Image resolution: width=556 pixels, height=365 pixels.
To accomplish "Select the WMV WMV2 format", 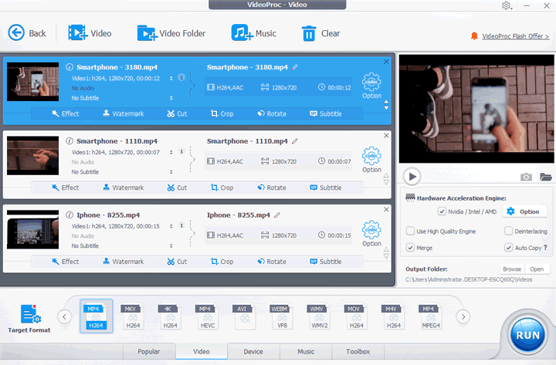I will pyautogui.click(x=319, y=316).
